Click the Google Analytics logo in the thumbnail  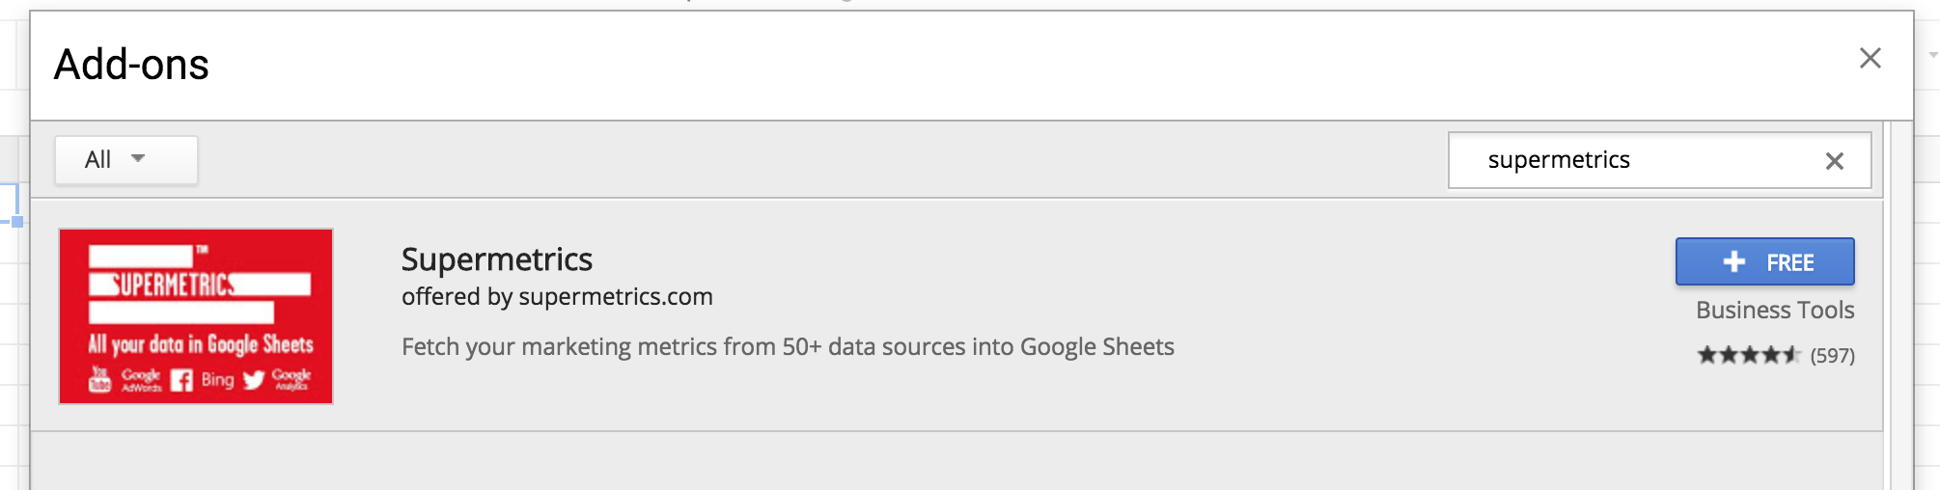(291, 380)
